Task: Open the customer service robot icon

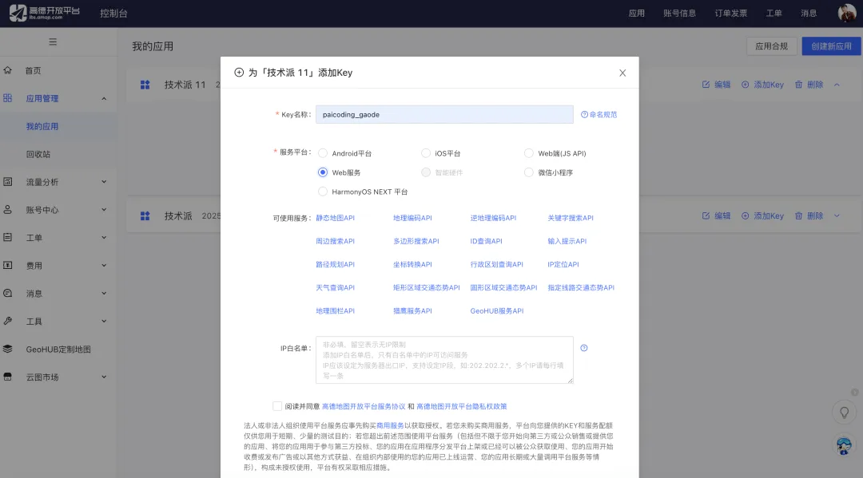Action: point(845,445)
